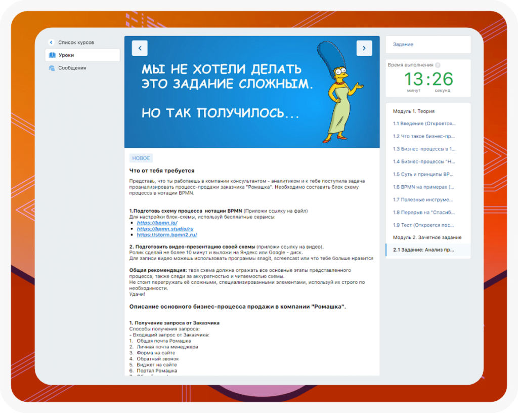Click the Время выполнения label
The height and width of the screenshot is (413, 518).
[x=411, y=65]
